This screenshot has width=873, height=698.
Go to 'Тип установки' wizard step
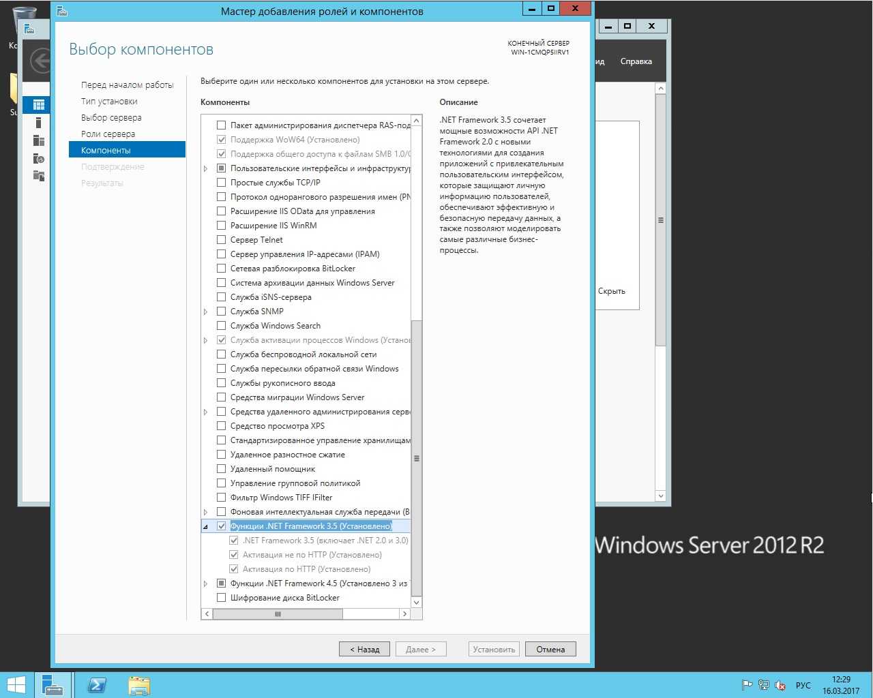coord(109,102)
